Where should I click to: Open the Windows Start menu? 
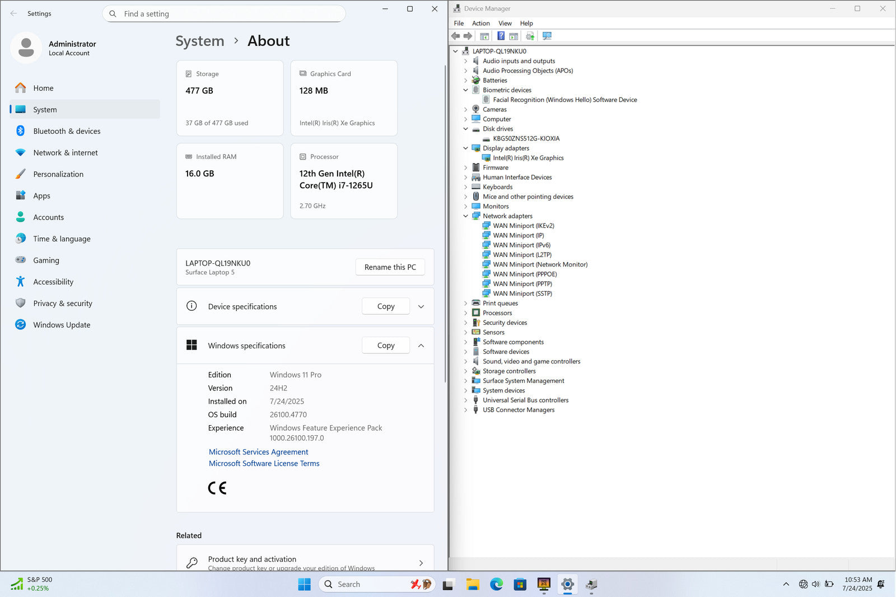click(304, 585)
